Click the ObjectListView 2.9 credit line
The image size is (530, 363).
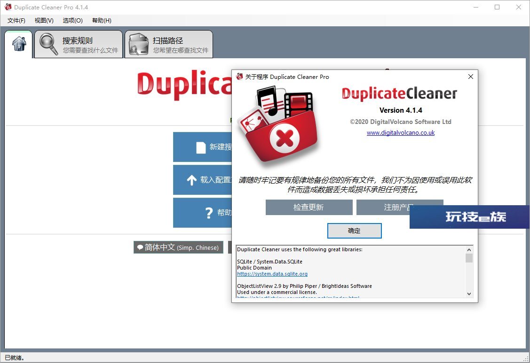pos(304,286)
